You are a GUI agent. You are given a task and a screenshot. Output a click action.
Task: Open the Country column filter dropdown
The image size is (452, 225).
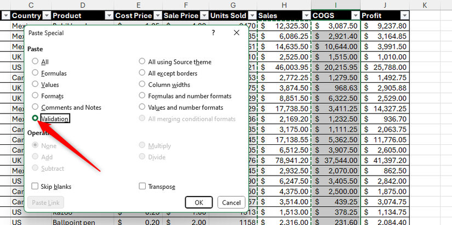pos(46,15)
